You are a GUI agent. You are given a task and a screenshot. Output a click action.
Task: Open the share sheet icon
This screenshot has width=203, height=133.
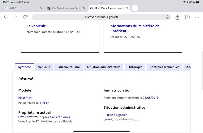point(177,17)
